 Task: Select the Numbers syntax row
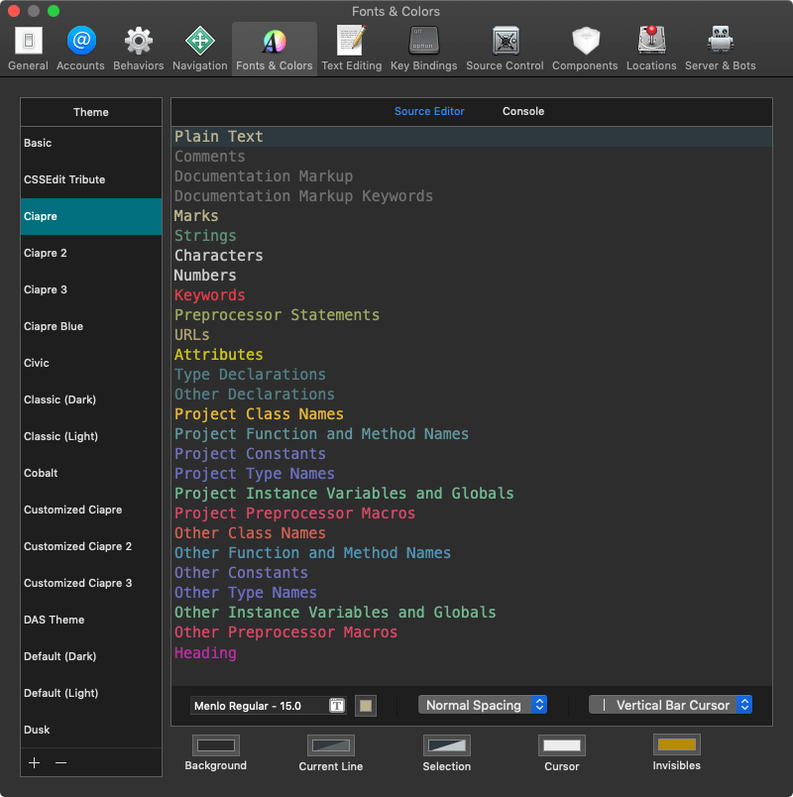(x=472, y=275)
